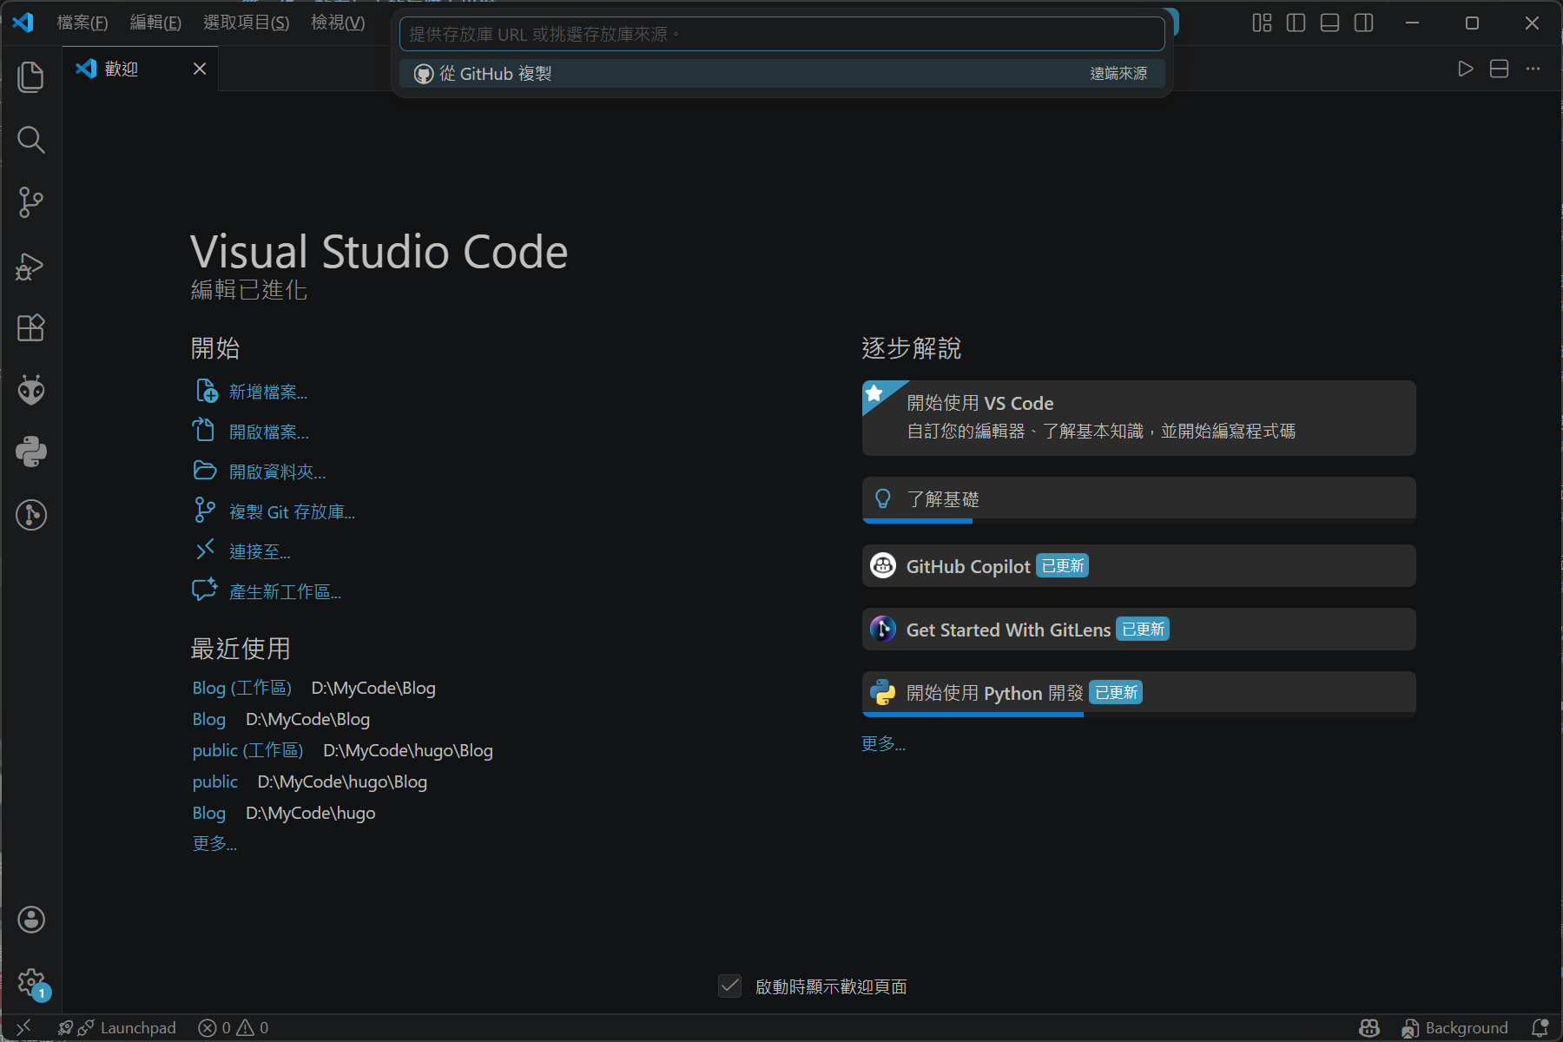Screen dimensions: 1563x1042
Task: Click Python walkthrough progress bar
Action: [x=1138, y=715]
